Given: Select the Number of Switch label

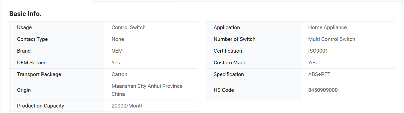Looking at the screenshot, I should tap(234, 39).
